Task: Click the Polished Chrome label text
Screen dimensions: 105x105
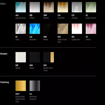Action: (33, 98)
